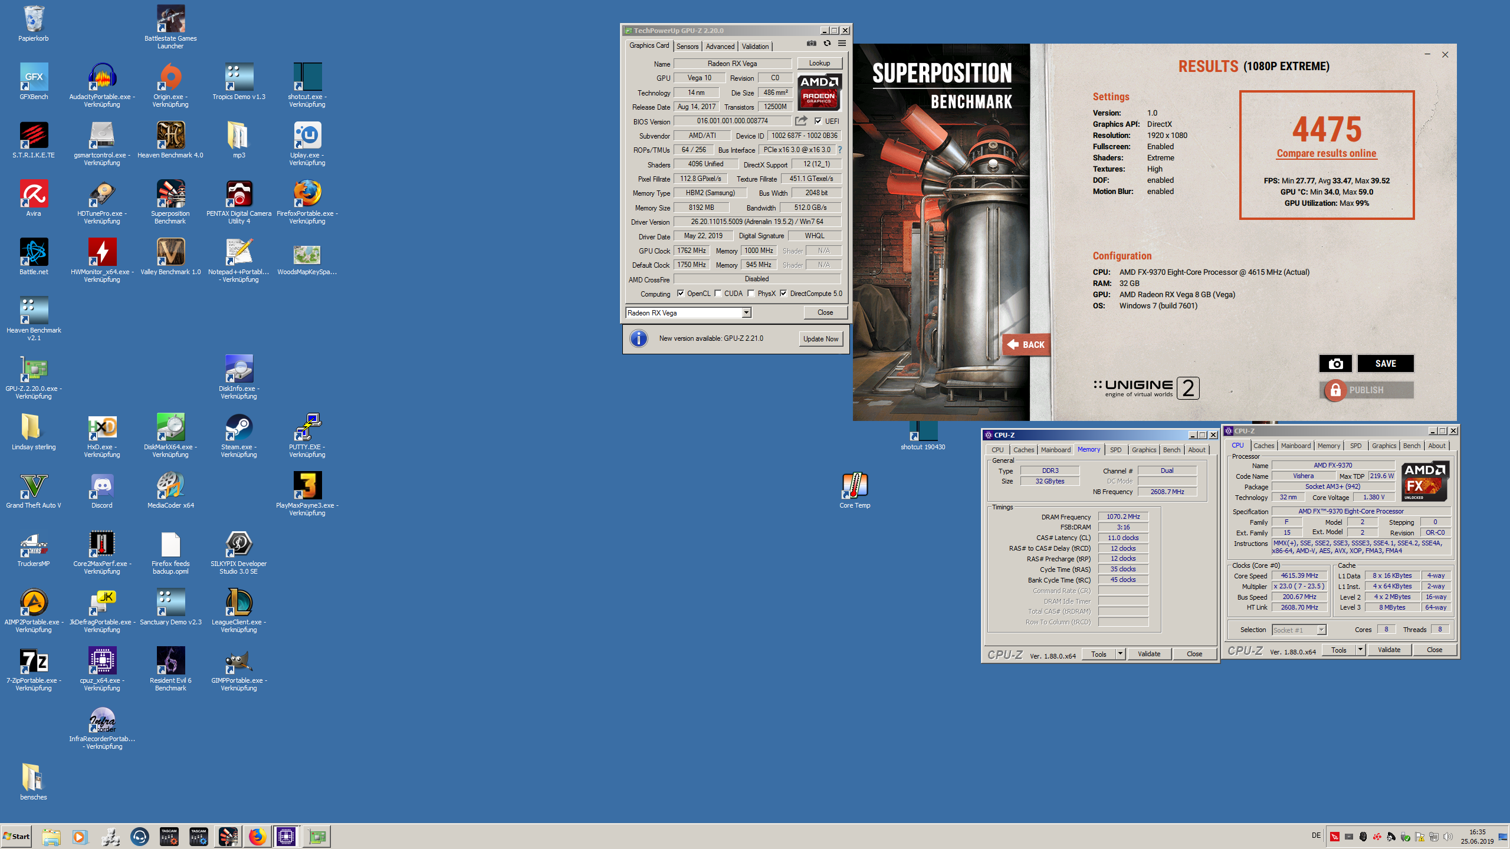Click the Core Speed value 4615.39 MHz

point(1299,575)
